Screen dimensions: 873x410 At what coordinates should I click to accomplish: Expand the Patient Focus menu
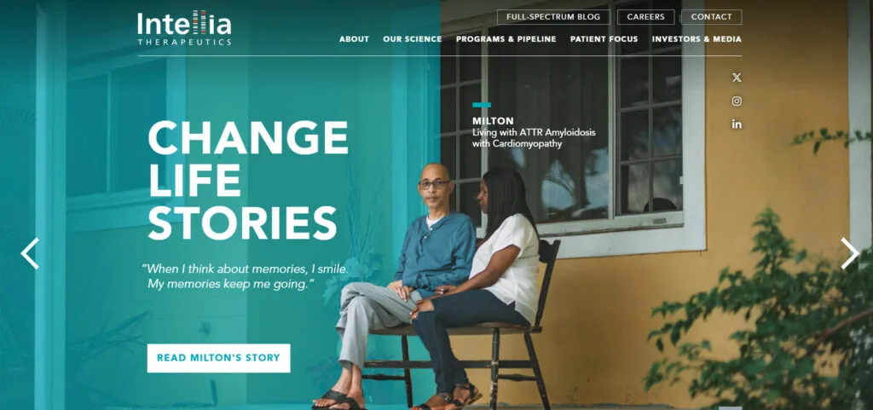[604, 39]
